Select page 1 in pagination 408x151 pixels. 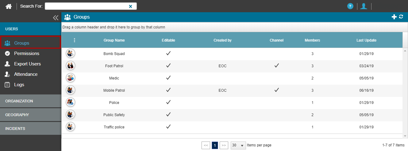pyautogui.click(x=215, y=145)
